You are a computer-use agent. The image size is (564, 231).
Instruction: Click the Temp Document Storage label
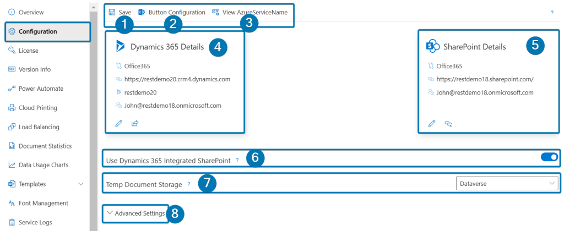pos(144,185)
